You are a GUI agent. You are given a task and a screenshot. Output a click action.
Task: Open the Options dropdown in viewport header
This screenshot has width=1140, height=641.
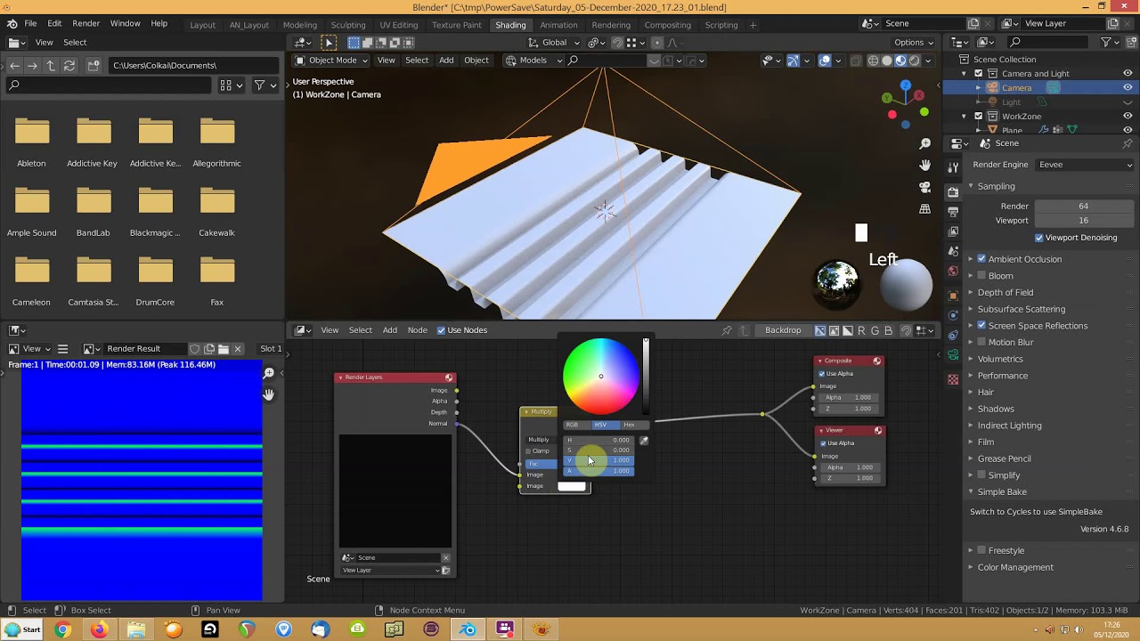pos(914,43)
